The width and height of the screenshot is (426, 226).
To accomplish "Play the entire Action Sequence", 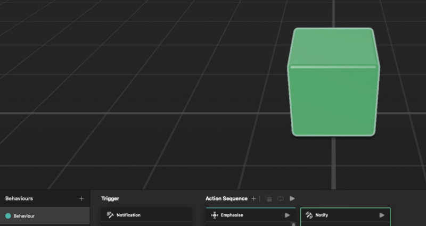I will [x=292, y=198].
